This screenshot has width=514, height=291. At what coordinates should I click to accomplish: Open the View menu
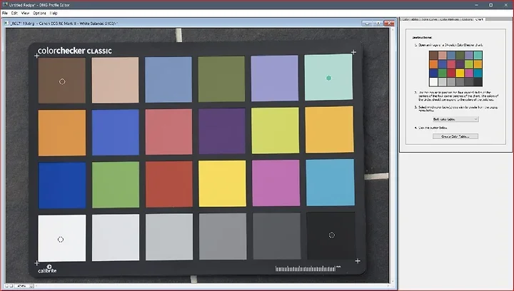[25, 13]
